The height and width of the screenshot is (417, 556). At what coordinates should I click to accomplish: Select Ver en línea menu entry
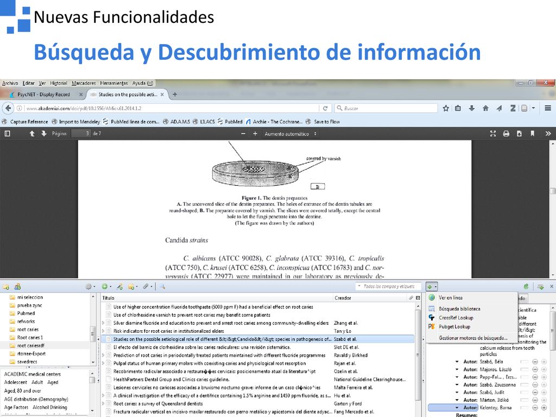(450, 298)
